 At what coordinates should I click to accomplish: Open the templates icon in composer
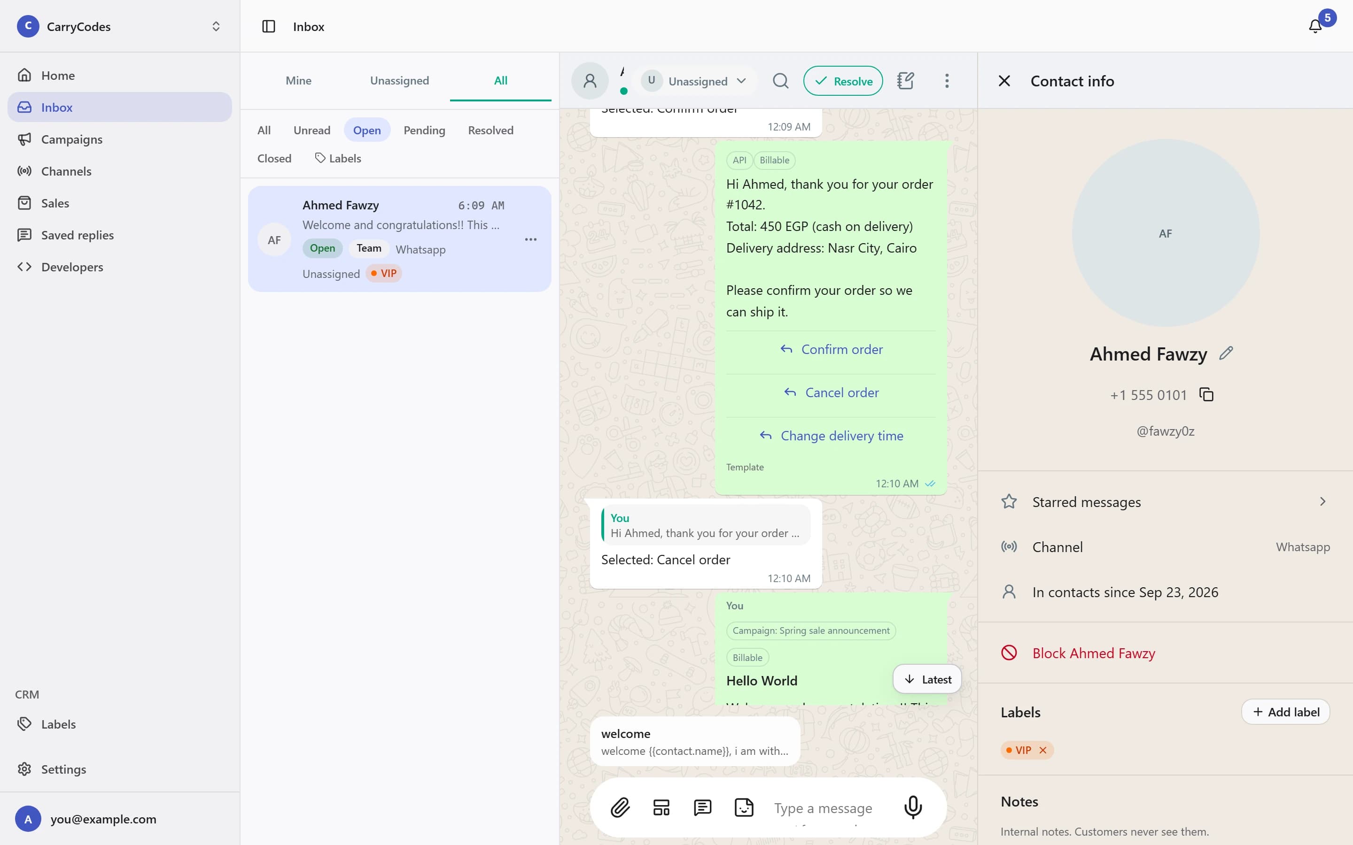[x=661, y=807]
